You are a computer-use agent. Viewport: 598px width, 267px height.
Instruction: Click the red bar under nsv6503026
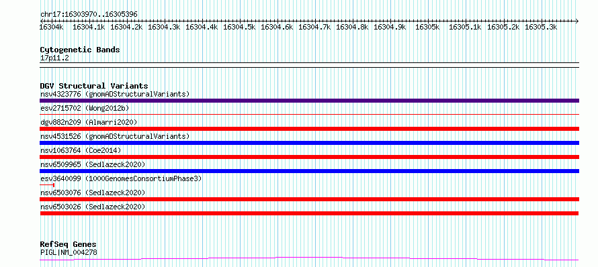309,213
